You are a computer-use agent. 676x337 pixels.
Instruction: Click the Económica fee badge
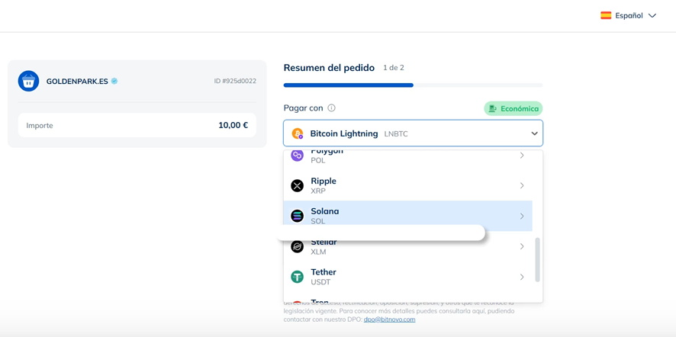click(x=513, y=108)
